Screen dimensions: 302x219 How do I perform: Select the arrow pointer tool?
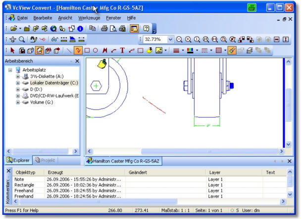click(10, 51)
